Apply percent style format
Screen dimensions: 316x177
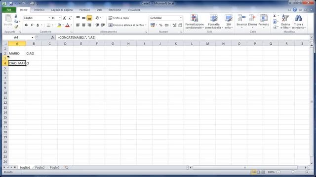click(161, 25)
